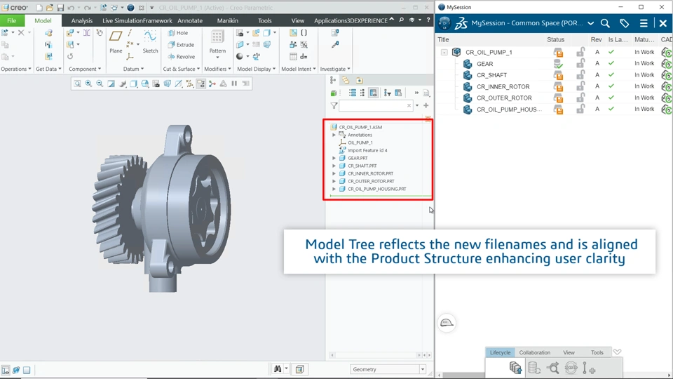The width and height of the screenshot is (673, 379).
Task: Open MySession search magnifier
Action: 605,23
